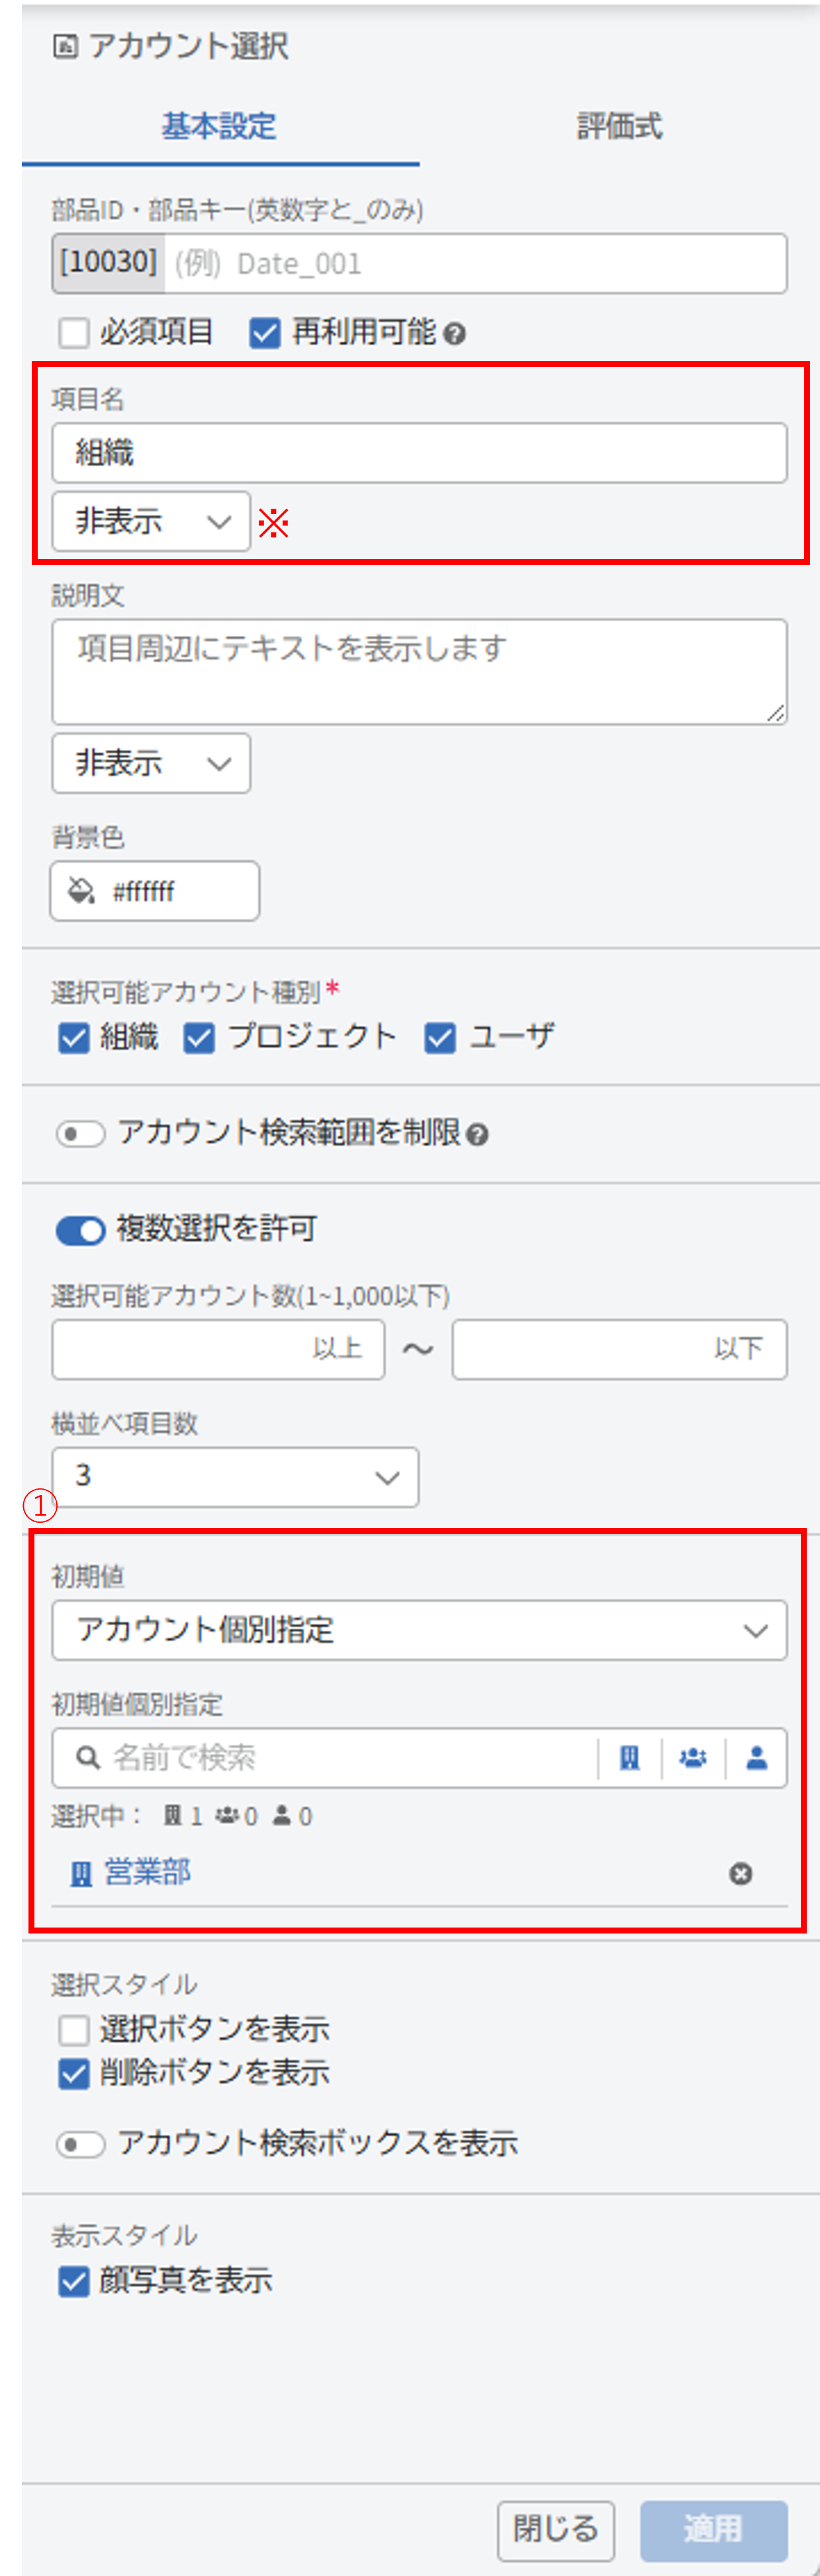This screenshot has width=820, height=2576.
Task: Click the 説明文 text area
Action: click(420, 672)
